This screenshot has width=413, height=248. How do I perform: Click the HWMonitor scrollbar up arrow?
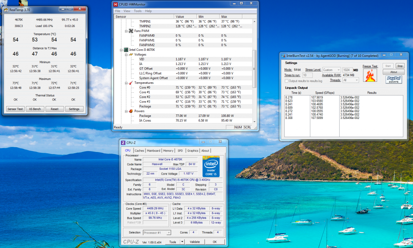254,21
